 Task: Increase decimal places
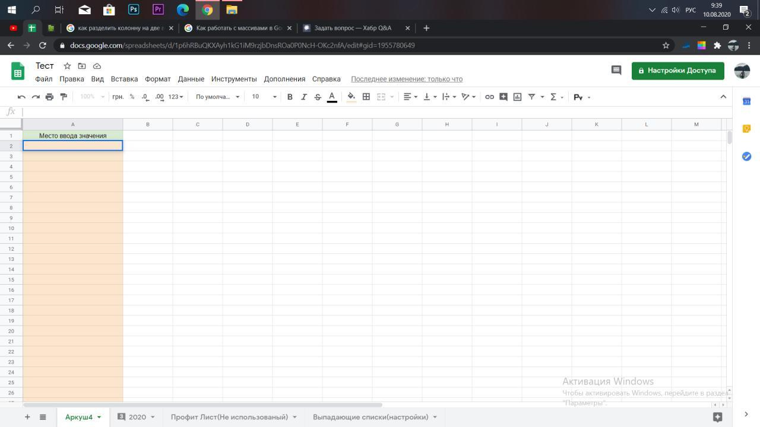point(159,97)
